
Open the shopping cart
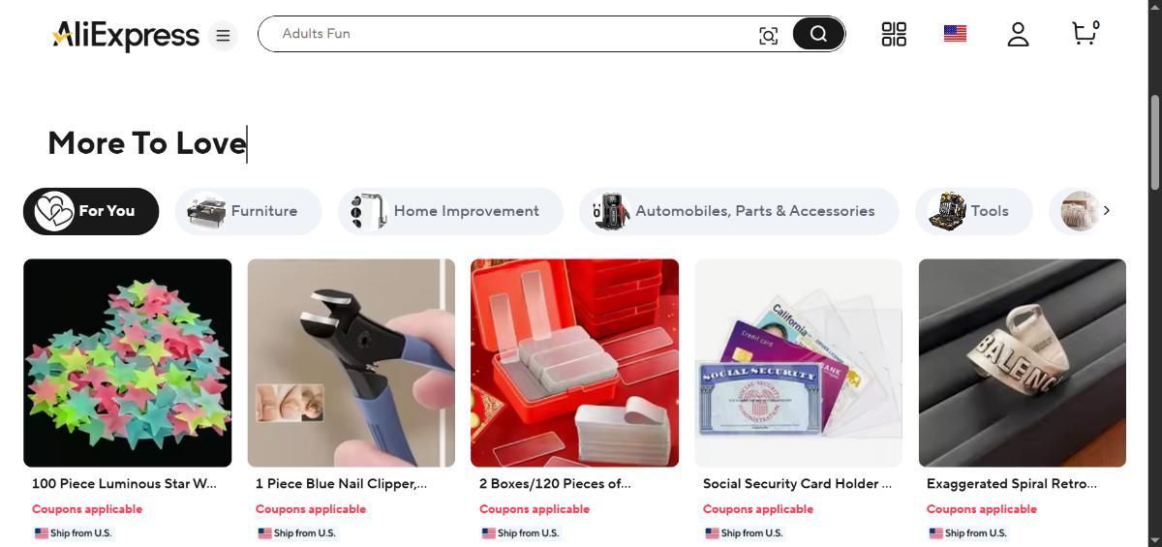pos(1086,33)
